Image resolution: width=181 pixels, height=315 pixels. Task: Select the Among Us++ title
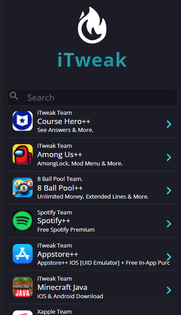[x=60, y=155]
